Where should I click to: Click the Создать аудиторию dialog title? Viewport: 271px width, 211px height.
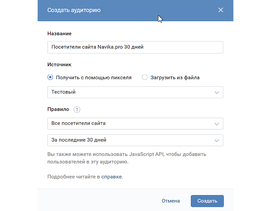pos(74,10)
